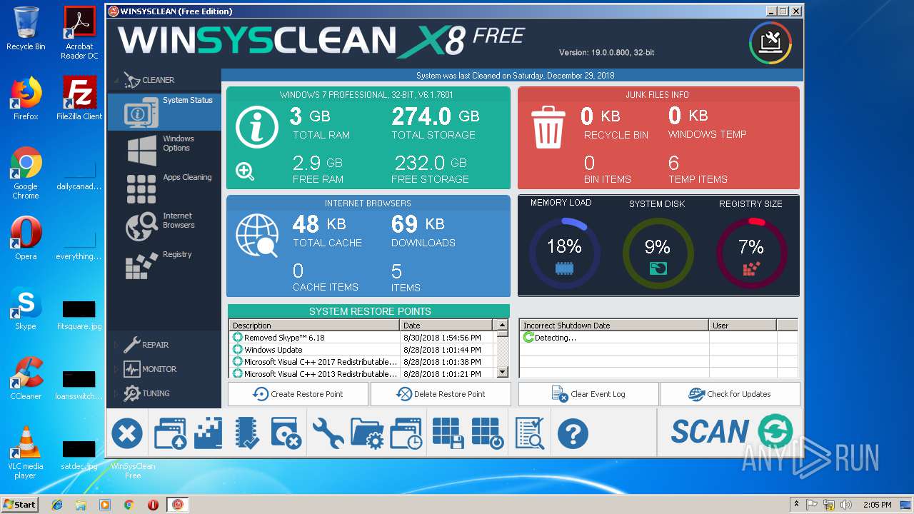Click the '48 KB' total cache value
Screen dimensions: 914x514
pyautogui.click(x=319, y=224)
